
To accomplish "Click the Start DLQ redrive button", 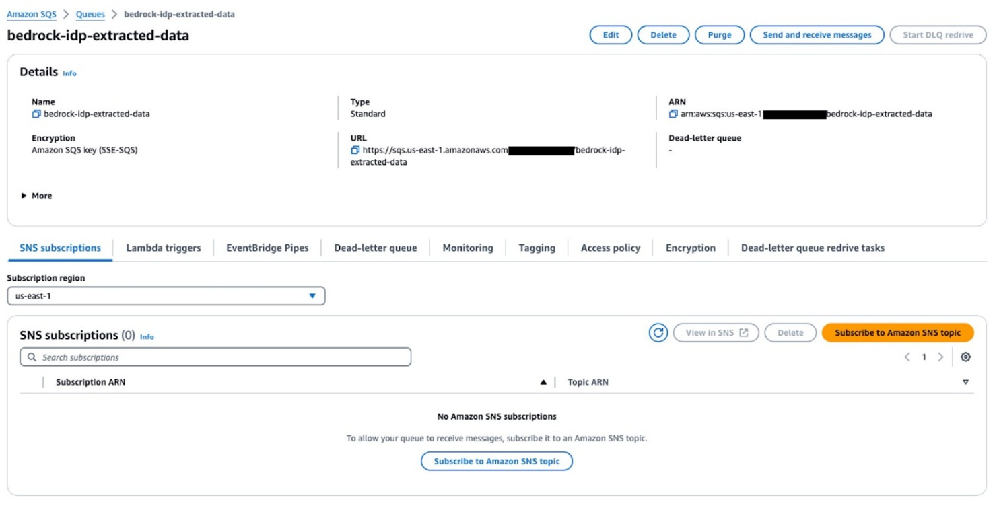I will click(x=938, y=35).
